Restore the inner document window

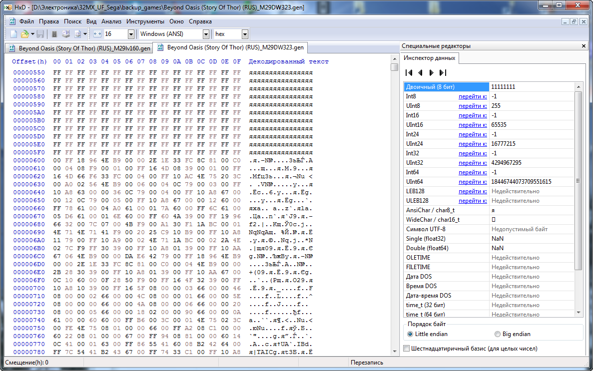pyautogui.click(x=574, y=21)
